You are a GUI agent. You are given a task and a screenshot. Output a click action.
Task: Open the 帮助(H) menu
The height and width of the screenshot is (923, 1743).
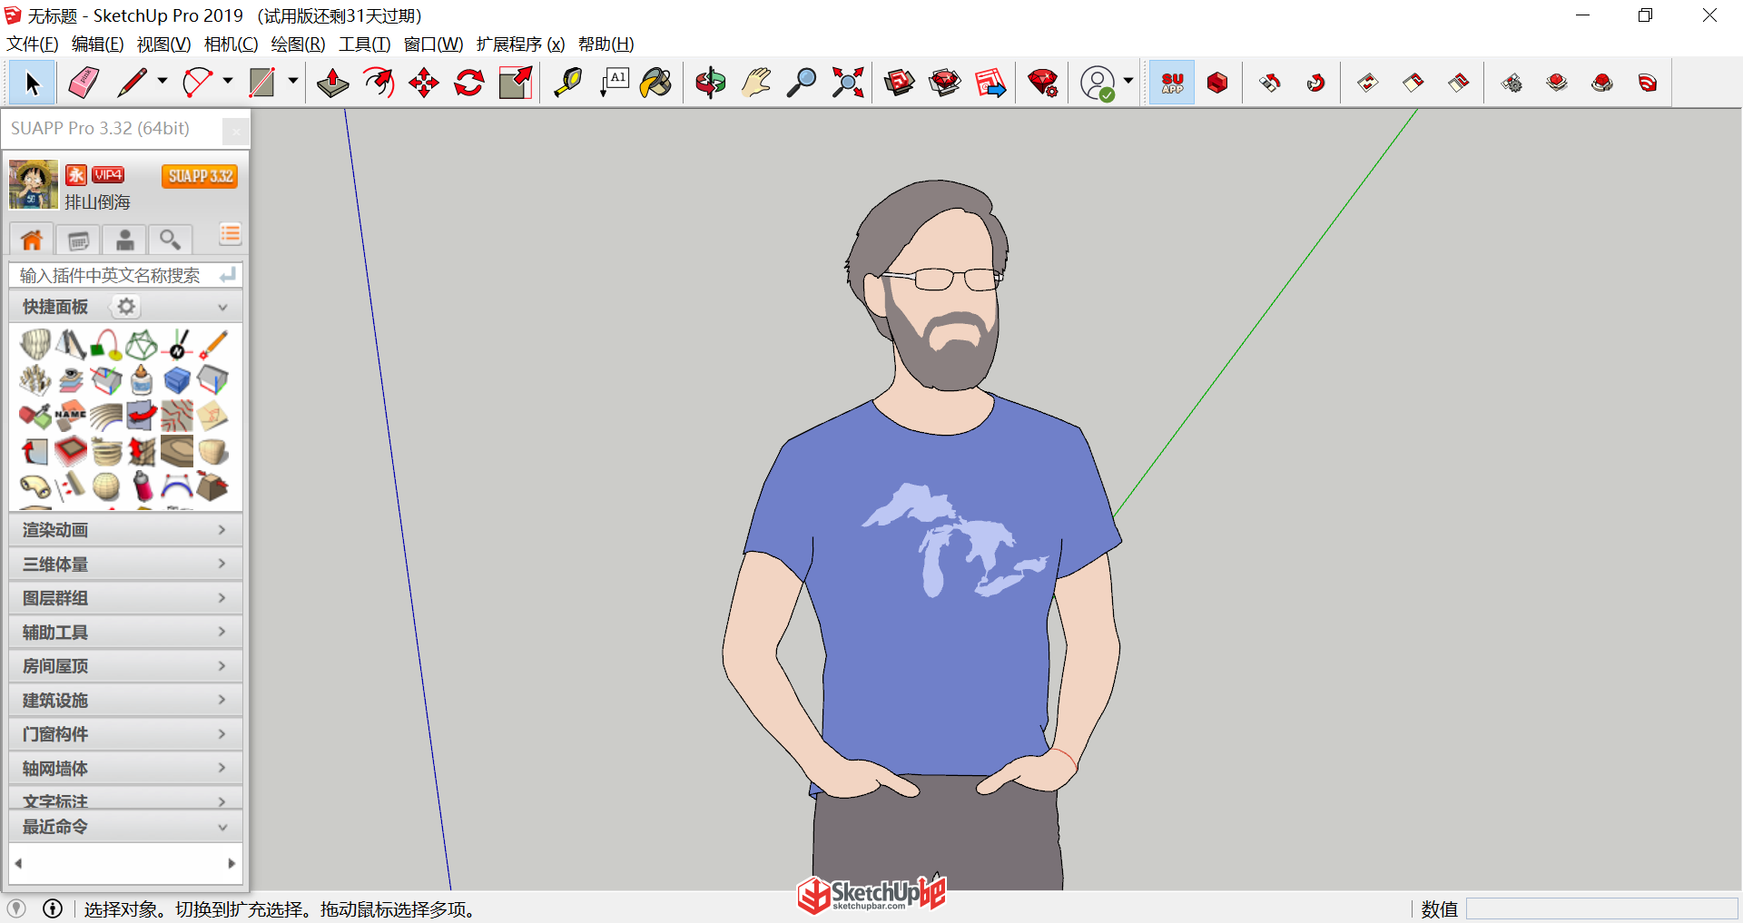click(x=606, y=44)
